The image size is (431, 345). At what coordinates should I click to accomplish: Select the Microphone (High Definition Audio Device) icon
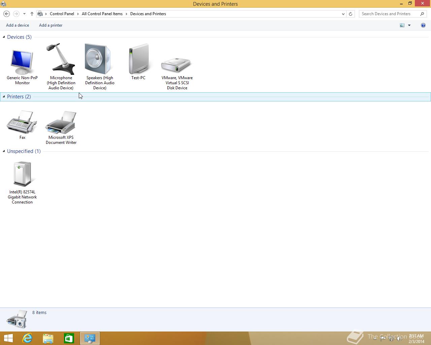point(61,59)
